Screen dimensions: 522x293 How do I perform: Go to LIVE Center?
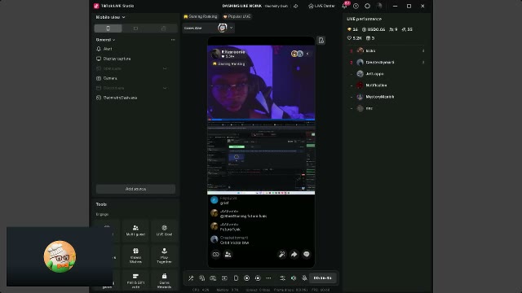point(321,6)
